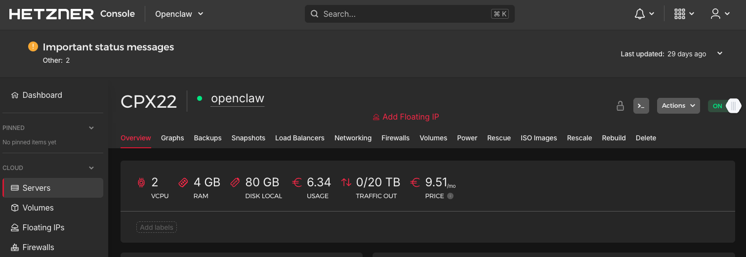Rename the server by clicking openclaw name
The width and height of the screenshot is (746, 257).
tap(238, 98)
